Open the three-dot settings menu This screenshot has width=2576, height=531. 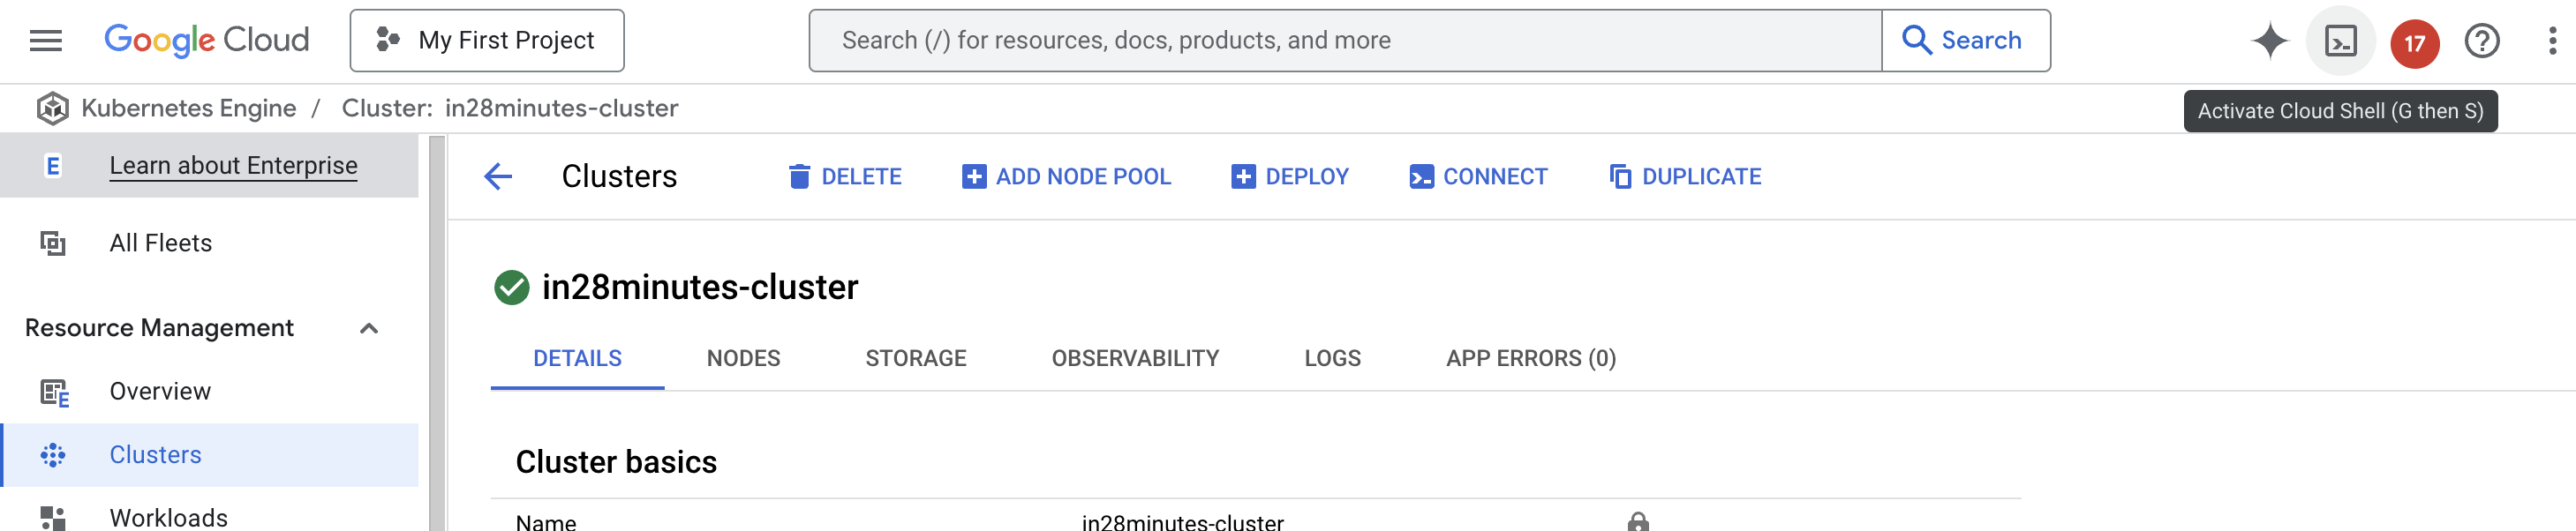coord(2552,41)
